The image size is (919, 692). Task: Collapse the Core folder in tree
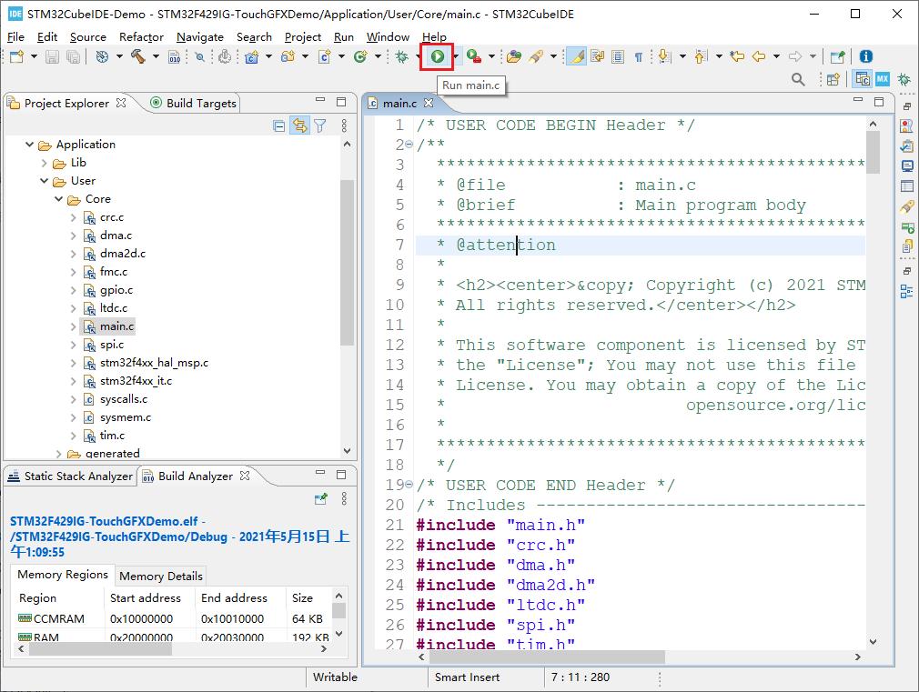pos(59,199)
